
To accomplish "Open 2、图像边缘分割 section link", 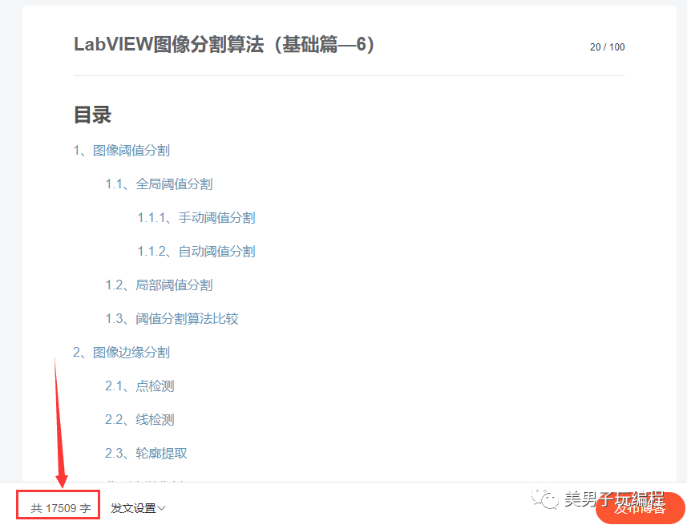I will point(121,353).
